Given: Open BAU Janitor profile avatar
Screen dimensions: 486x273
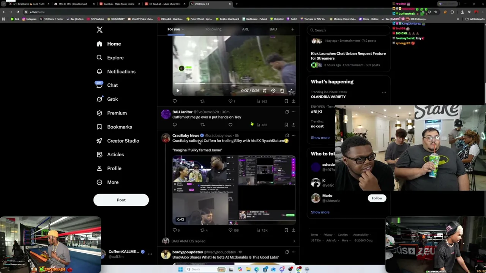Looking at the screenshot, I should click(166, 115).
